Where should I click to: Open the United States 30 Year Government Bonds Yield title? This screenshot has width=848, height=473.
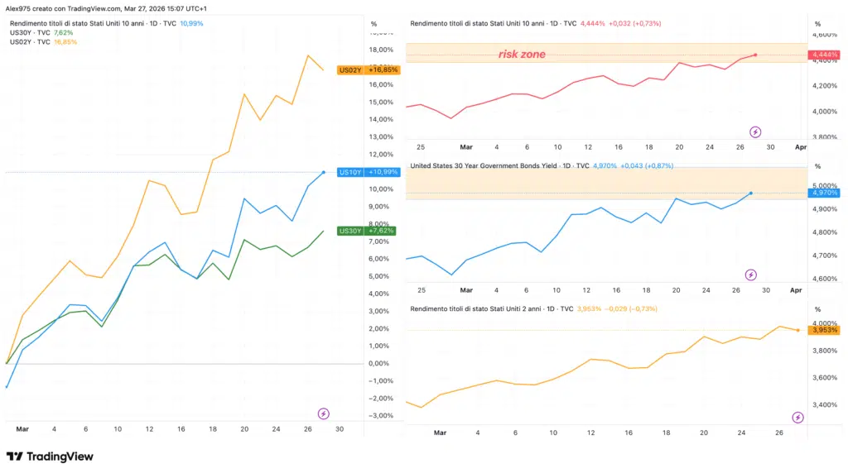pyautogui.click(x=499, y=165)
